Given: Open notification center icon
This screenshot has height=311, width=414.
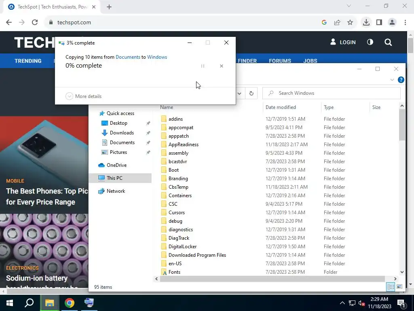Looking at the screenshot, I should 401,303.
